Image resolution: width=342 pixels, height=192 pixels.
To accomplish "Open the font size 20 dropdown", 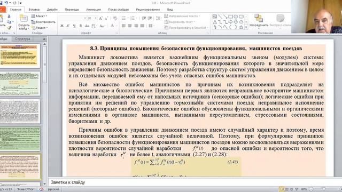I will point(96,18).
